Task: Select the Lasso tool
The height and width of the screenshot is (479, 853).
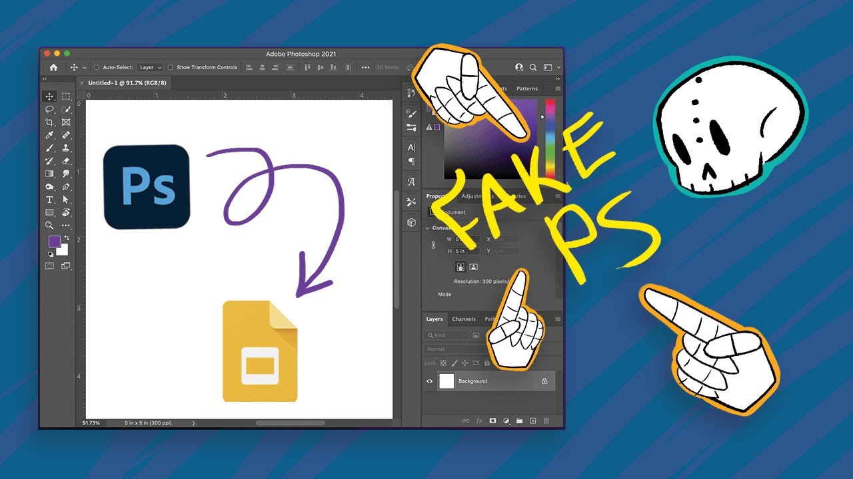Action: tap(49, 109)
